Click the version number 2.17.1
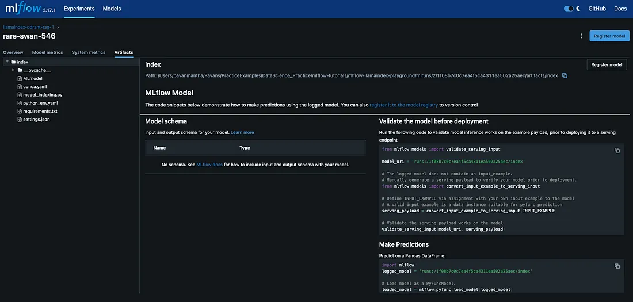Screen dimensions: 633x302 50,10
